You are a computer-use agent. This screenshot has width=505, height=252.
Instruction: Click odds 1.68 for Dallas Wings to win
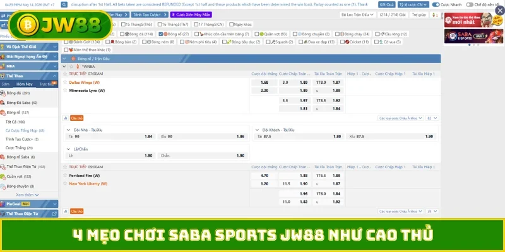[x=264, y=83]
